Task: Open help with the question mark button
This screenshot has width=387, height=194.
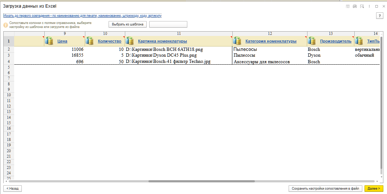Action: point(380,16)
